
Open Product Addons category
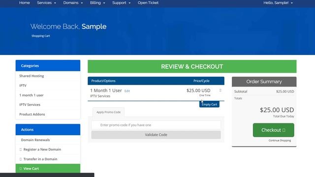point(48,114)
